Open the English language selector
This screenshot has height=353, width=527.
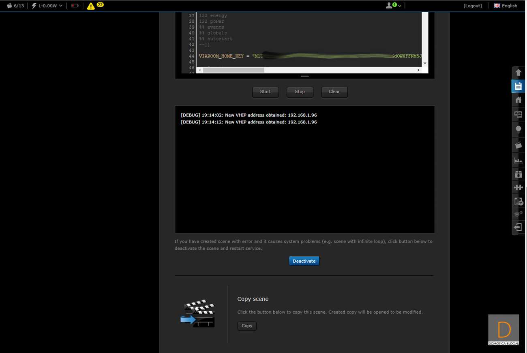506,6
